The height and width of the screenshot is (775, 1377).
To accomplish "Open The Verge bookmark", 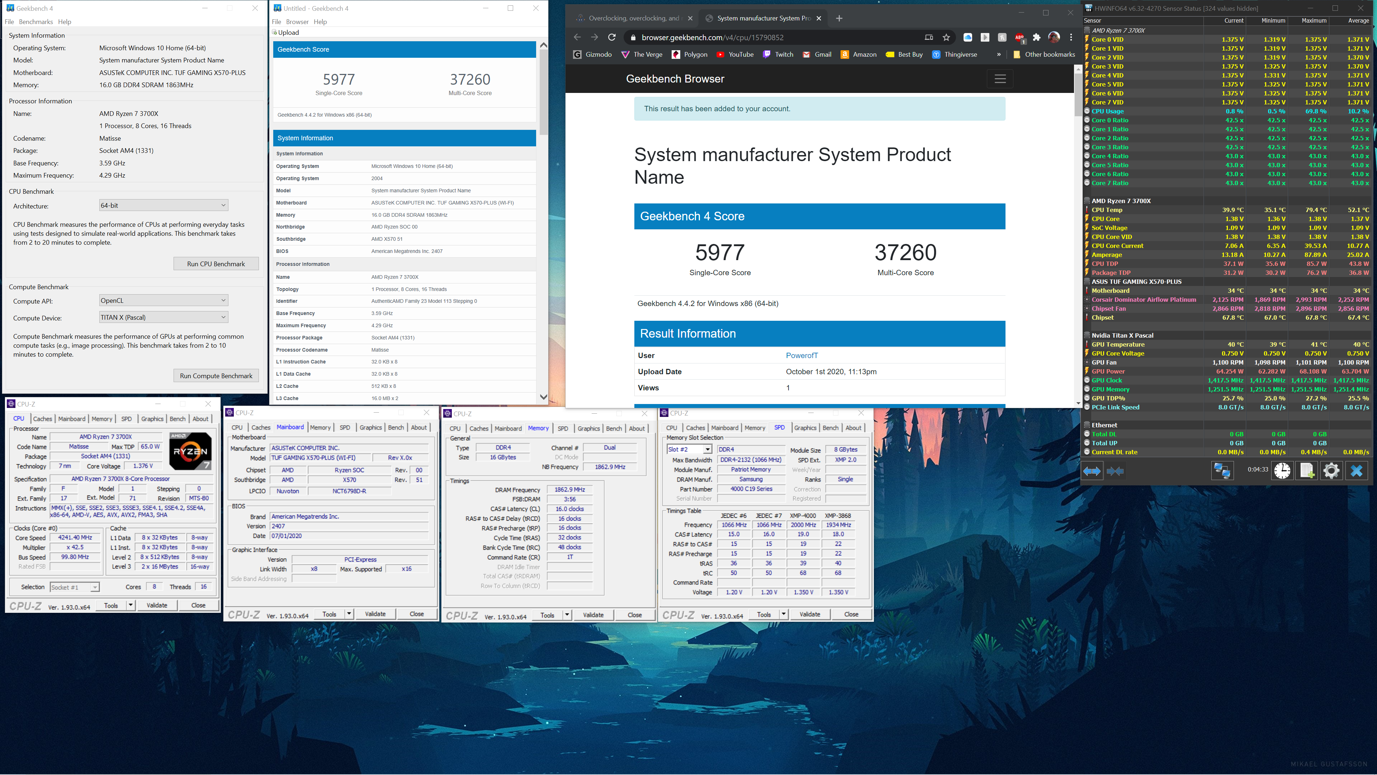I will click(642, 55).
